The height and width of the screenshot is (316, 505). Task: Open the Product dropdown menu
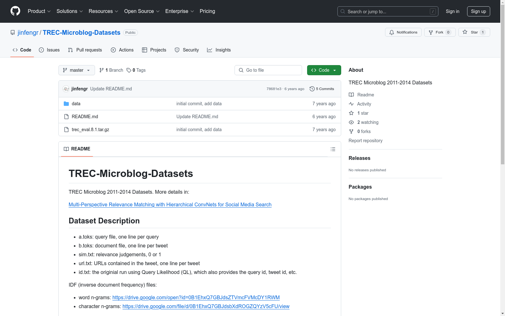tap(39, 11)
